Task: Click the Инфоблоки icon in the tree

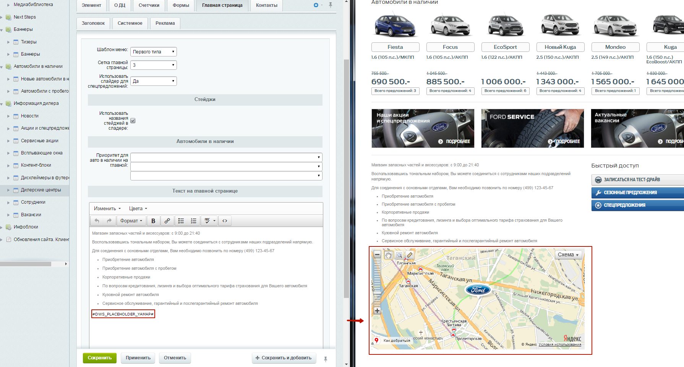Action: [8, 227]
